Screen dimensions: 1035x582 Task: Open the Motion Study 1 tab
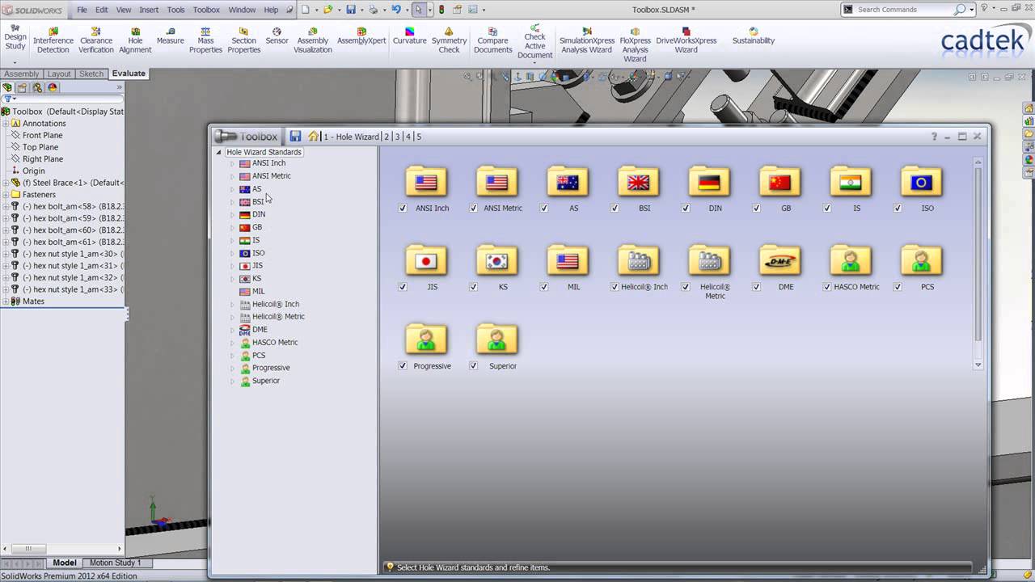click(x=115, y=563)
